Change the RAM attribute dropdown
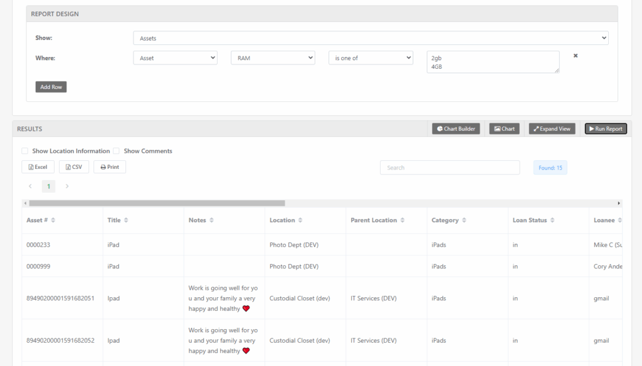Image resolution: width=642 pixels, height=366 pixels. tap(273, 57)
